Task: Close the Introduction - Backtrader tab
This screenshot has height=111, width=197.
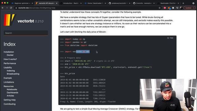Action: click(x=81, y=3)
